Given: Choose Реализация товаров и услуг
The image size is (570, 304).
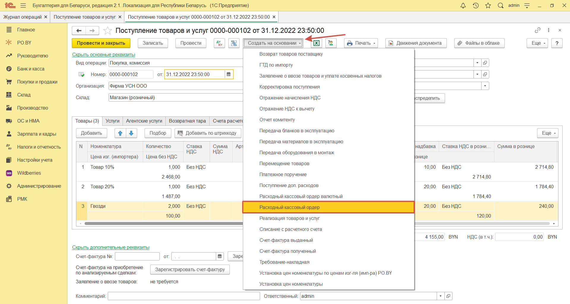Looking at the screenshot, I should pyautogui.click(x=328, y=218).
